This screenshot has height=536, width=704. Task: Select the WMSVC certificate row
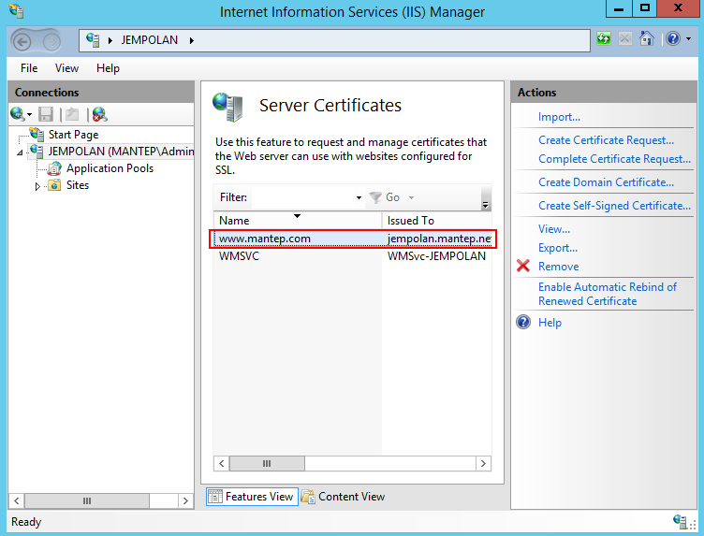pyautogui.click(x=352, y=256)
